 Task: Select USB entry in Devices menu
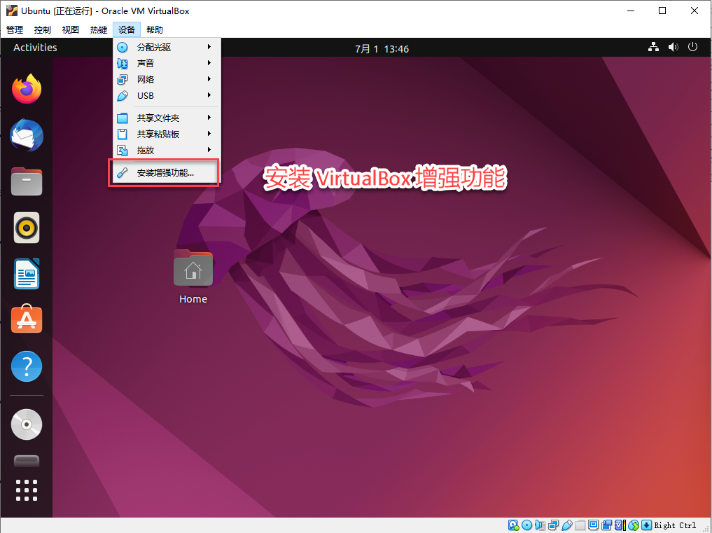click(x=167, y=95)
